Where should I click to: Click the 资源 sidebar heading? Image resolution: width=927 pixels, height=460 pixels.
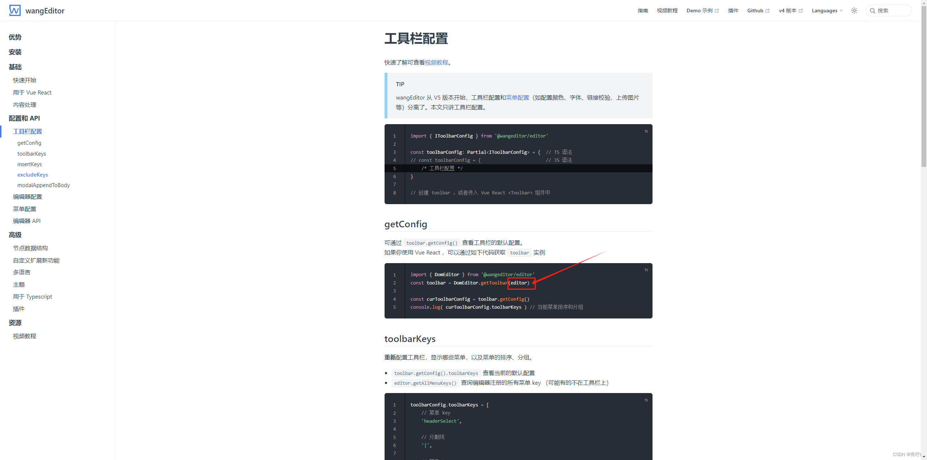tap(15, 323)
